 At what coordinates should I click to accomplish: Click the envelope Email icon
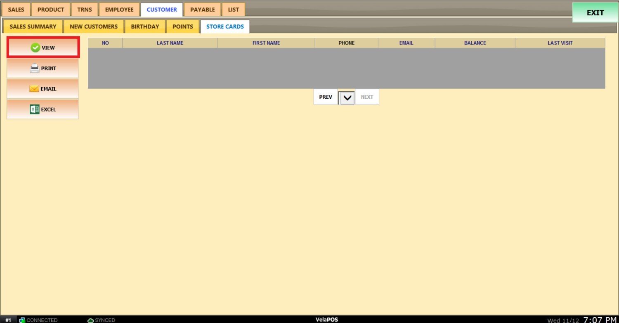[34, 89]
